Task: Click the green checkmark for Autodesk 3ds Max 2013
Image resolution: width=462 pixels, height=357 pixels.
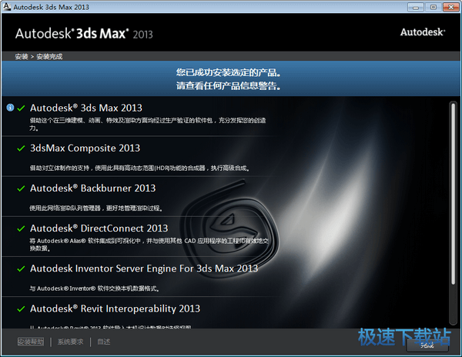Action: (x=21, y=108)
